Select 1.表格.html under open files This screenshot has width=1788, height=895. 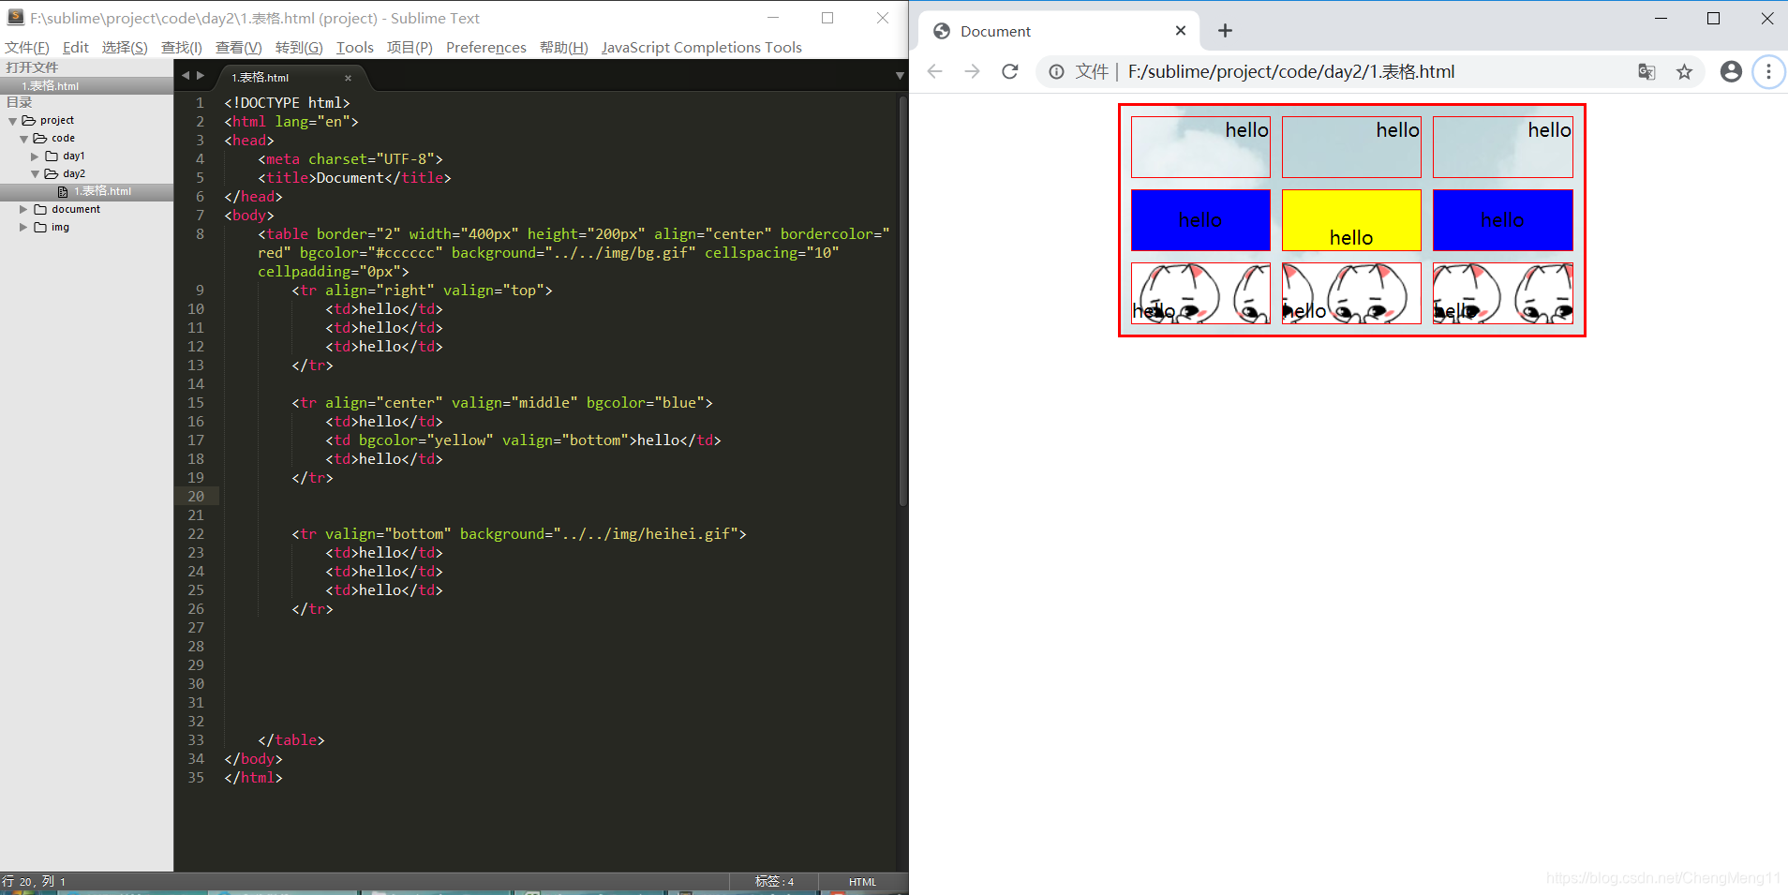86,86
